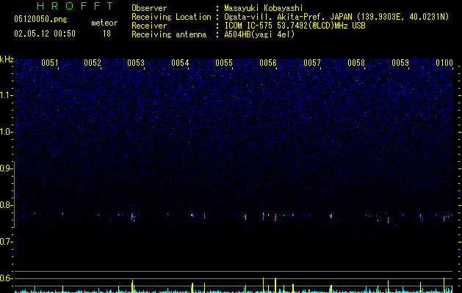Click the meteor echo near 0053
Viewport: 462px width, 293px height.
(x=132, y=216)
